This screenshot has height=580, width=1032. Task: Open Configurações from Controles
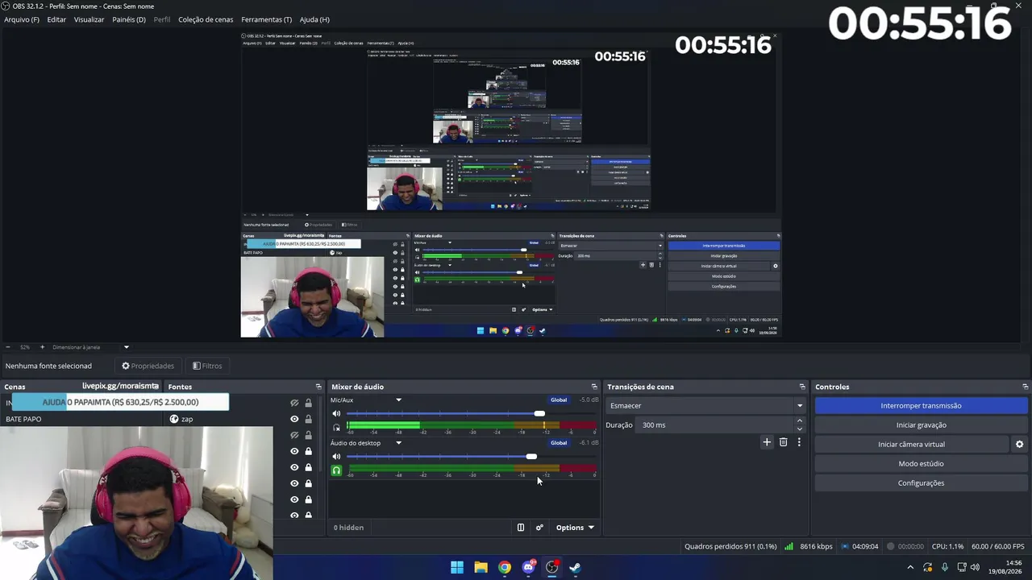(921, 483)
